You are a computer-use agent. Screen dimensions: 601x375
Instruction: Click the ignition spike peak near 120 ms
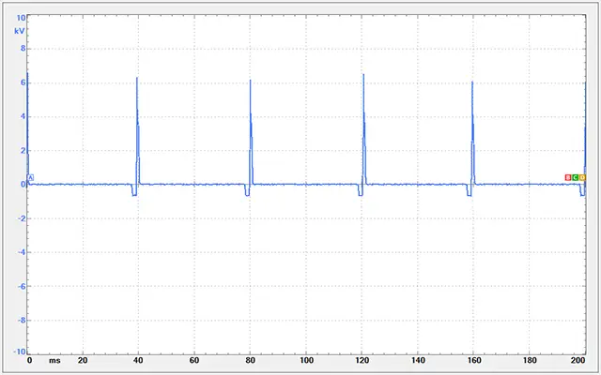[x=363, y=75]
